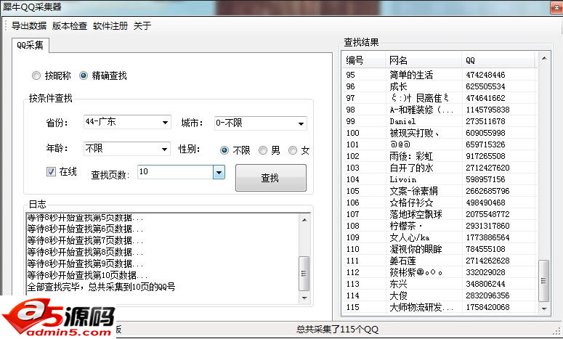Image resolution: width=563 pixels, height=339 pixels.
Task: Sort by the 编号 column header
Action: tap(363, 60)
